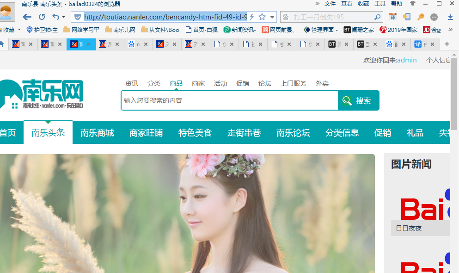Click the translate page icon in toolbar

tap(393, 17)
